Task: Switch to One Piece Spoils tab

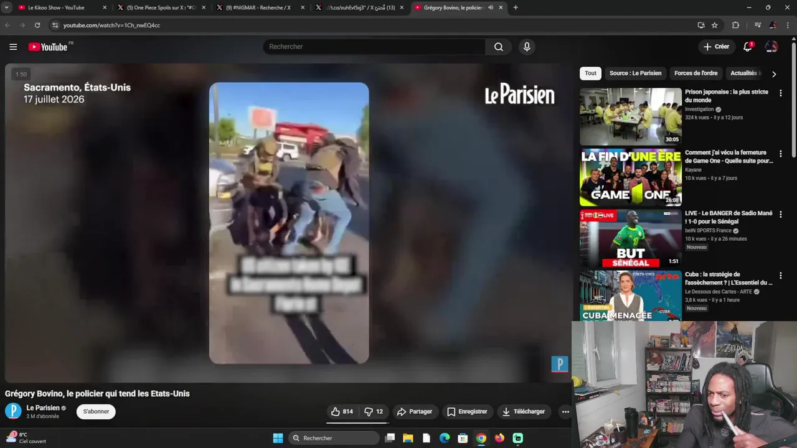Action: [161, 7]
